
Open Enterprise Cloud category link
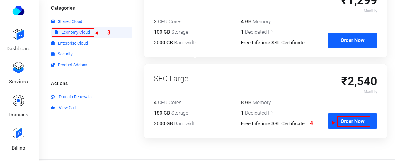point(73,43)
